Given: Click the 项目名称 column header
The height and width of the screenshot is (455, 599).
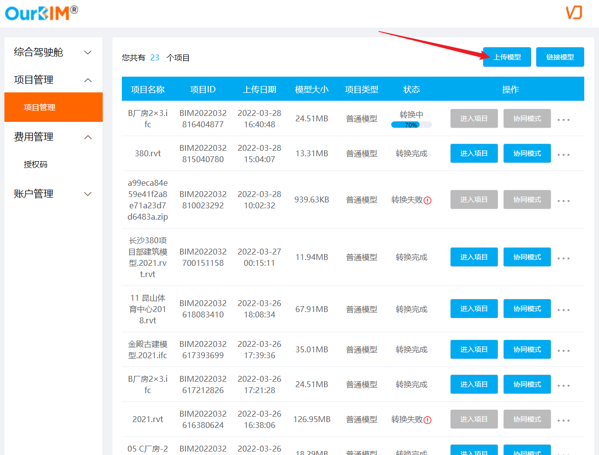Looking at the screenshot, I should pos(148,89).
